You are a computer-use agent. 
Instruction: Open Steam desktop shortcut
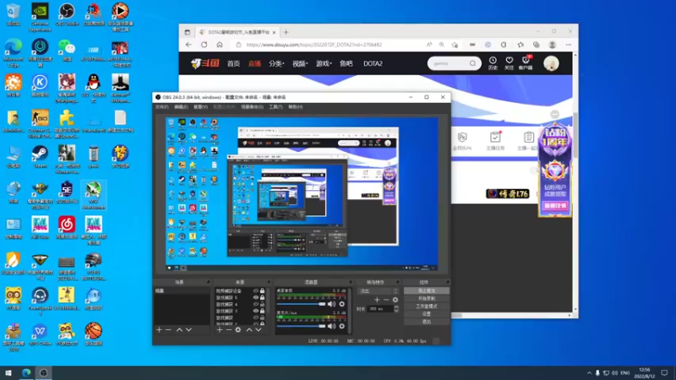pyautogui.click(x=40, y=157)
